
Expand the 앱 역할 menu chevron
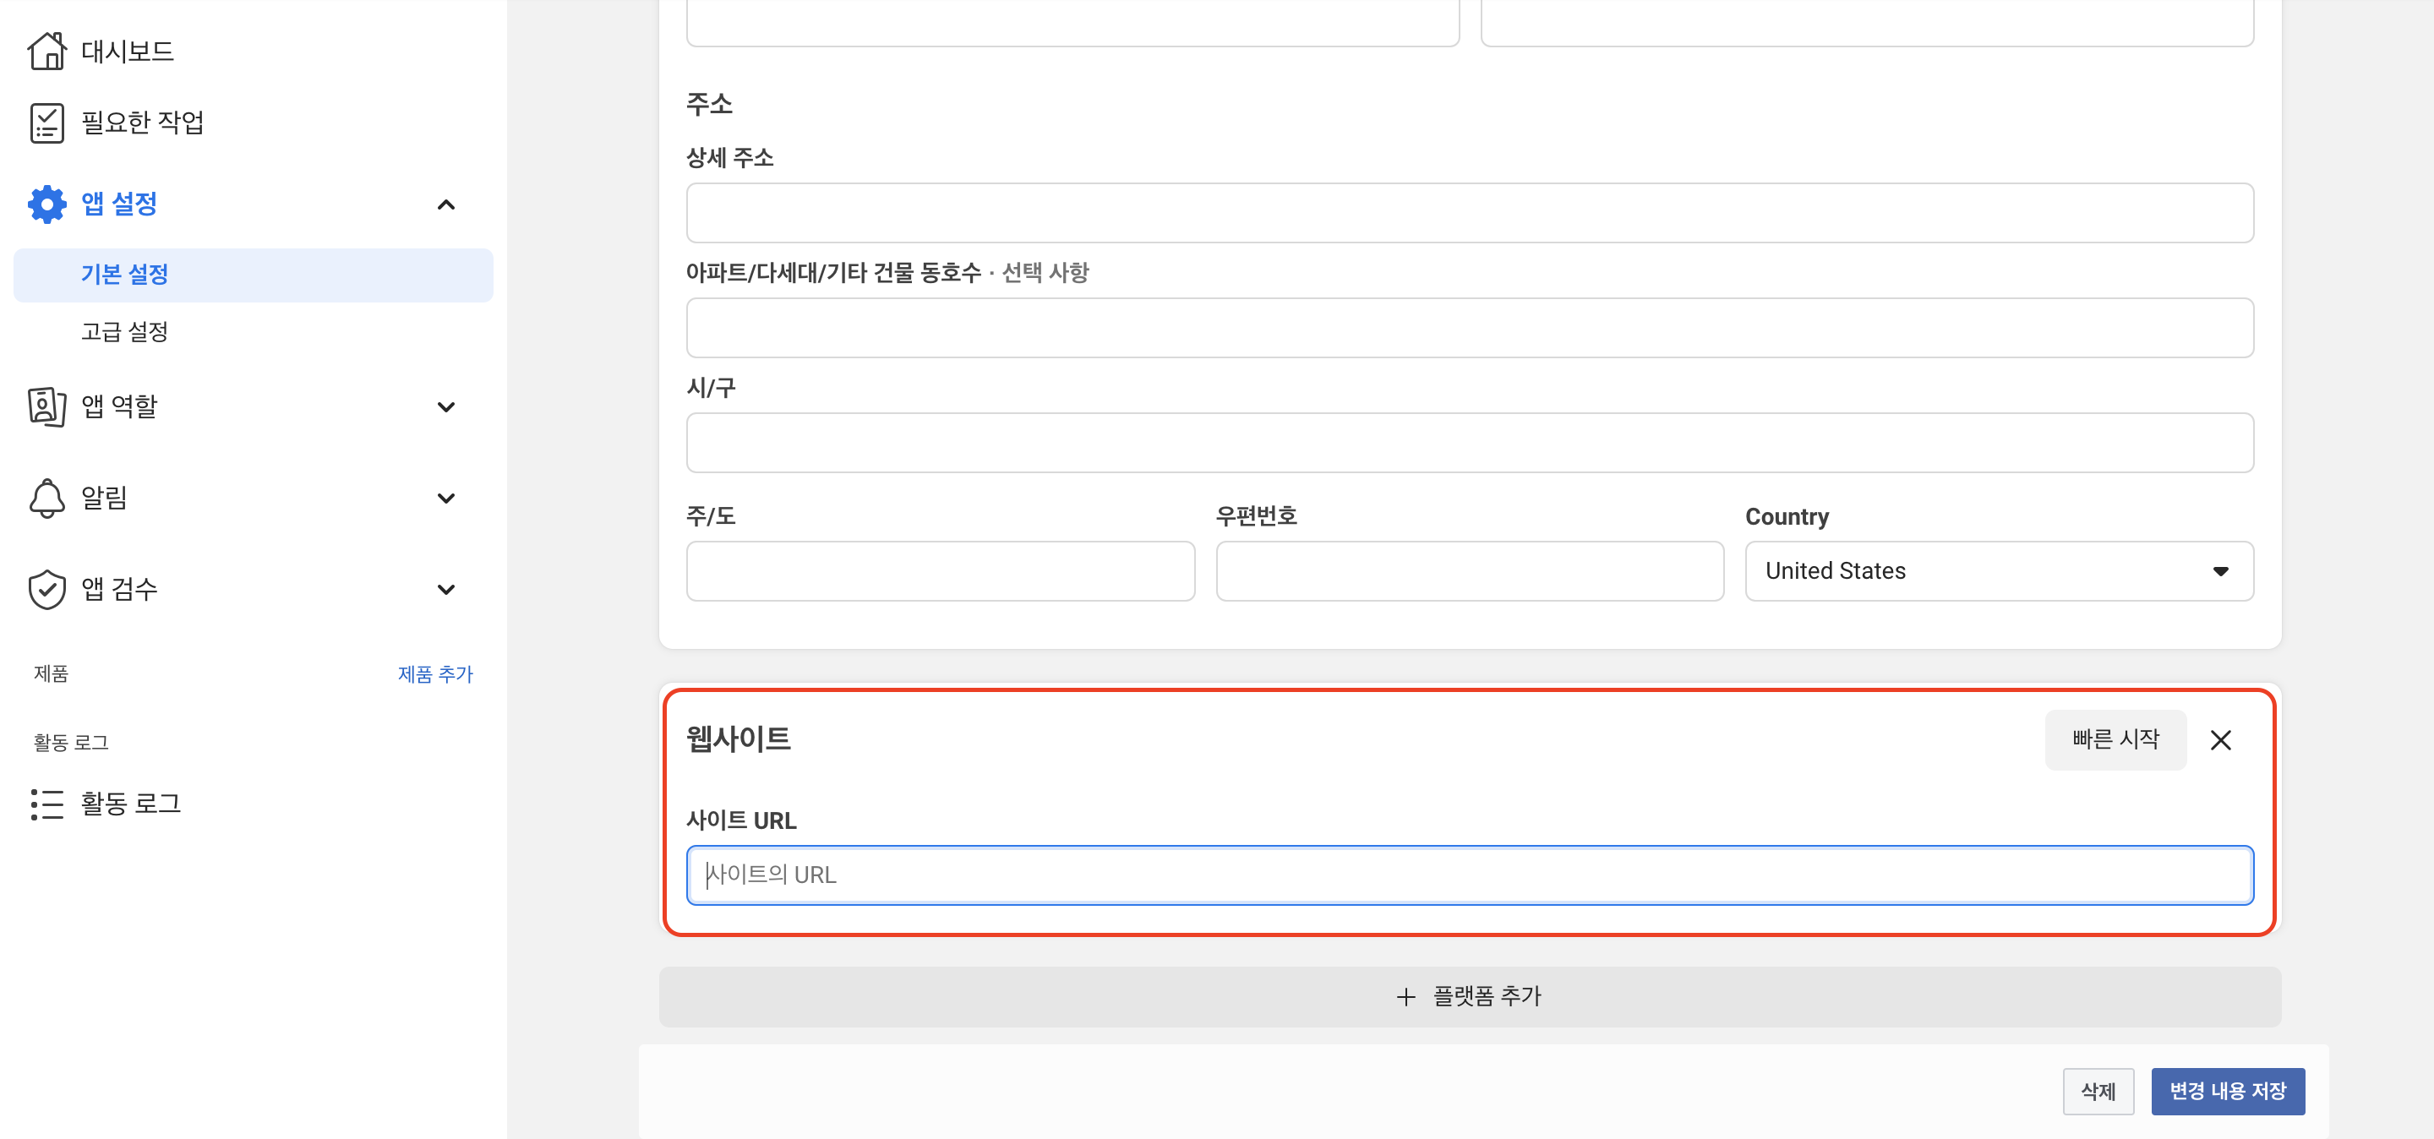pyautogui.click(x=446, y=407)
